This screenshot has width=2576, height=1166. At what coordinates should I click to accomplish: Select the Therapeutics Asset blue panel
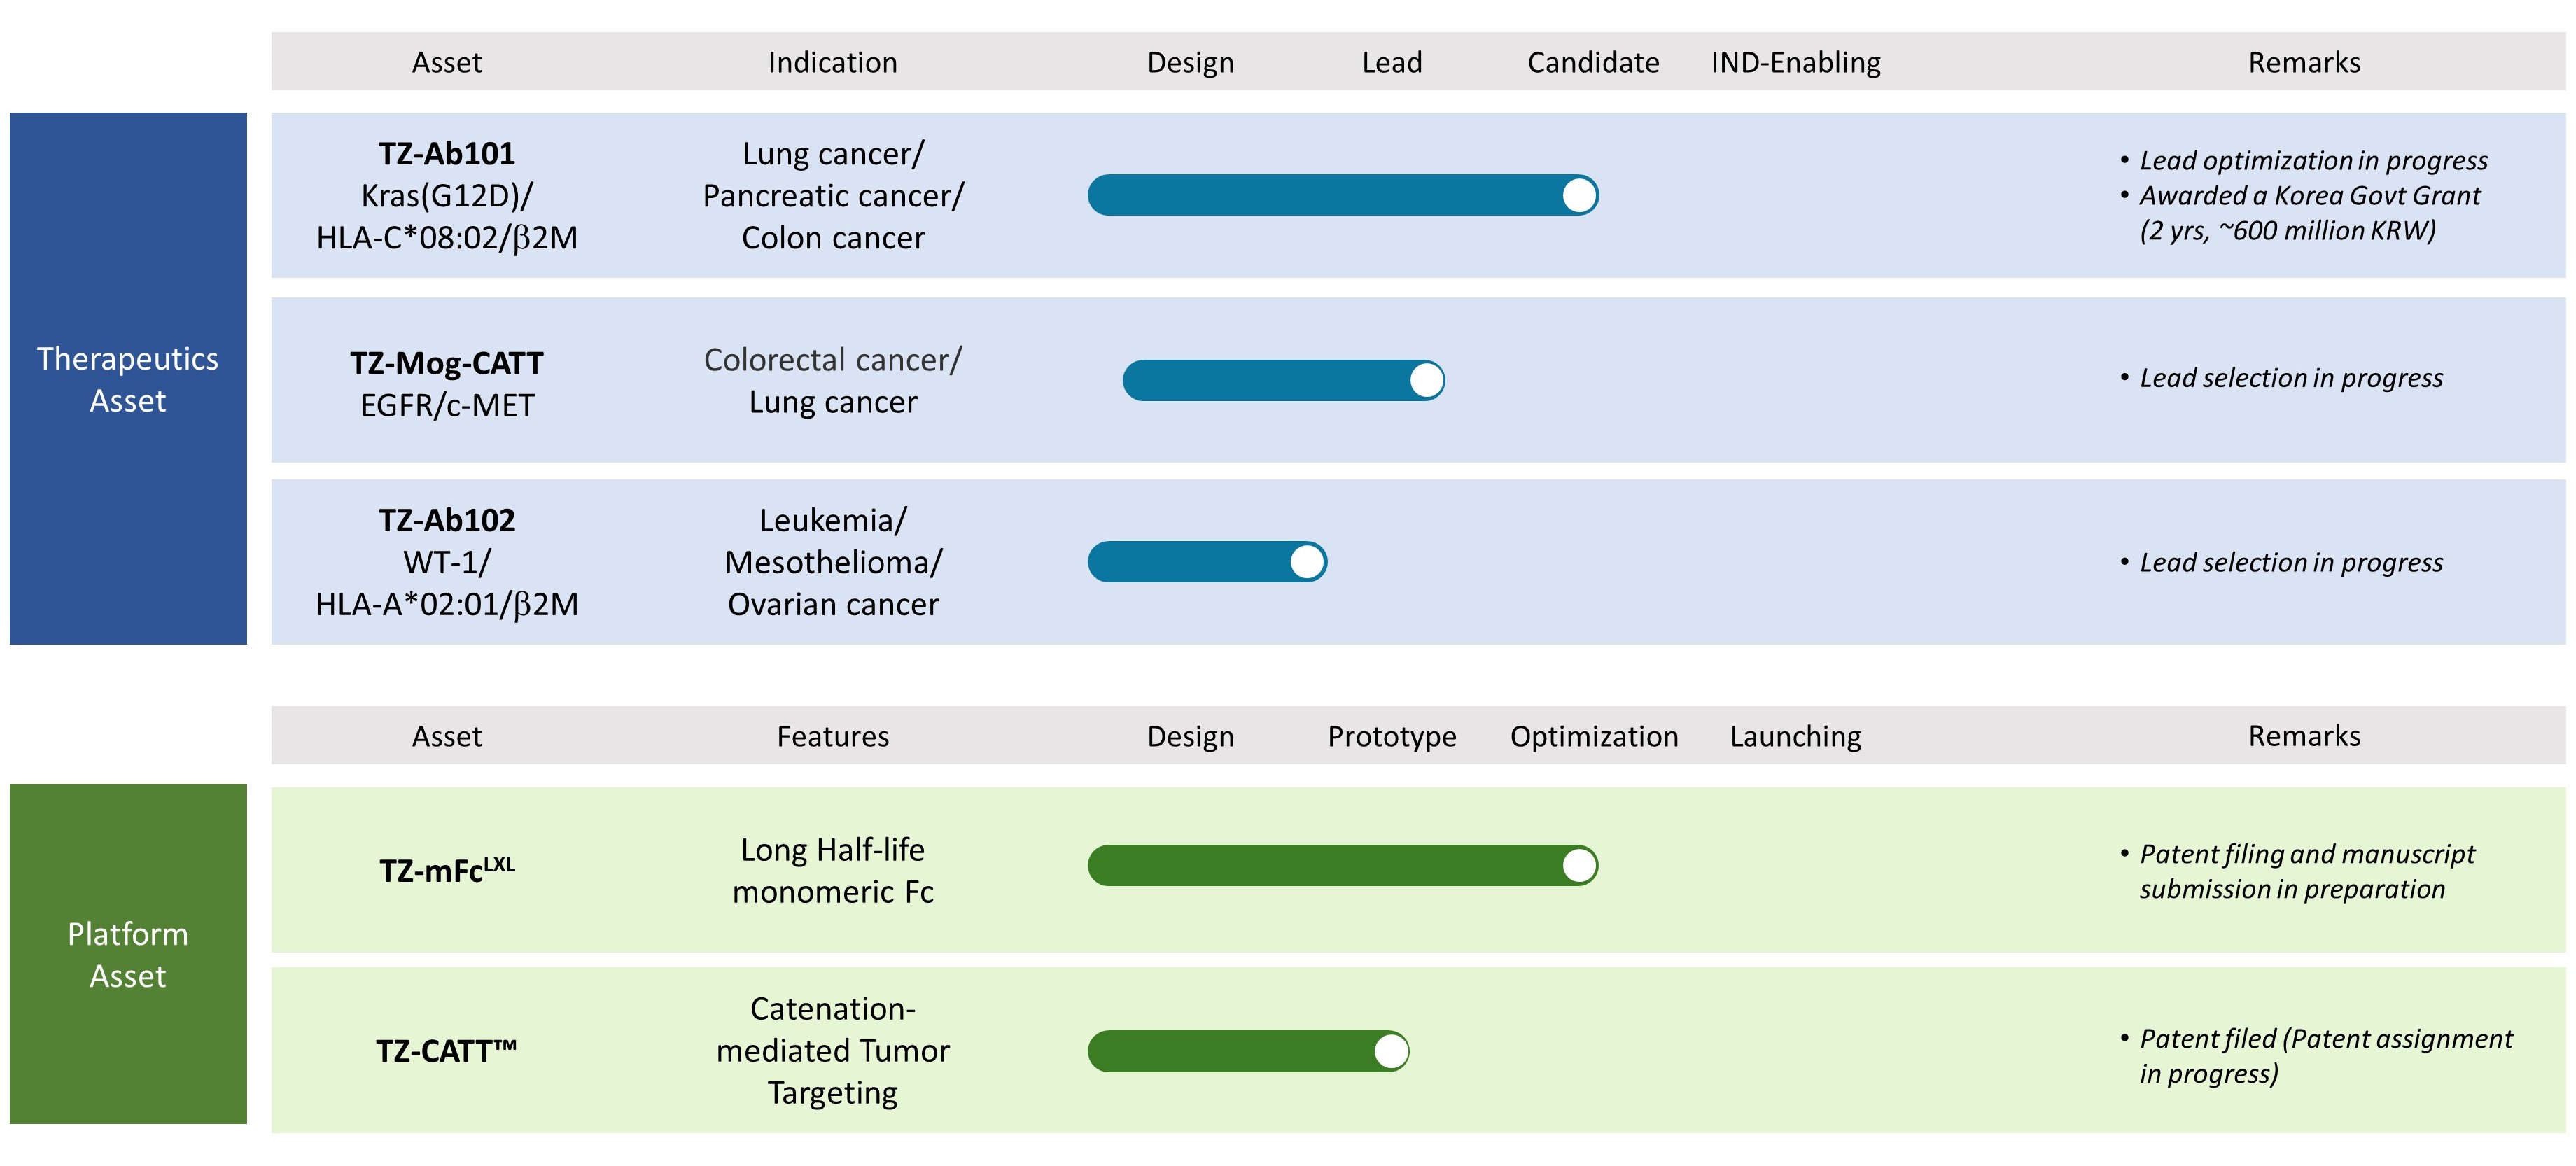click(128, 378)
